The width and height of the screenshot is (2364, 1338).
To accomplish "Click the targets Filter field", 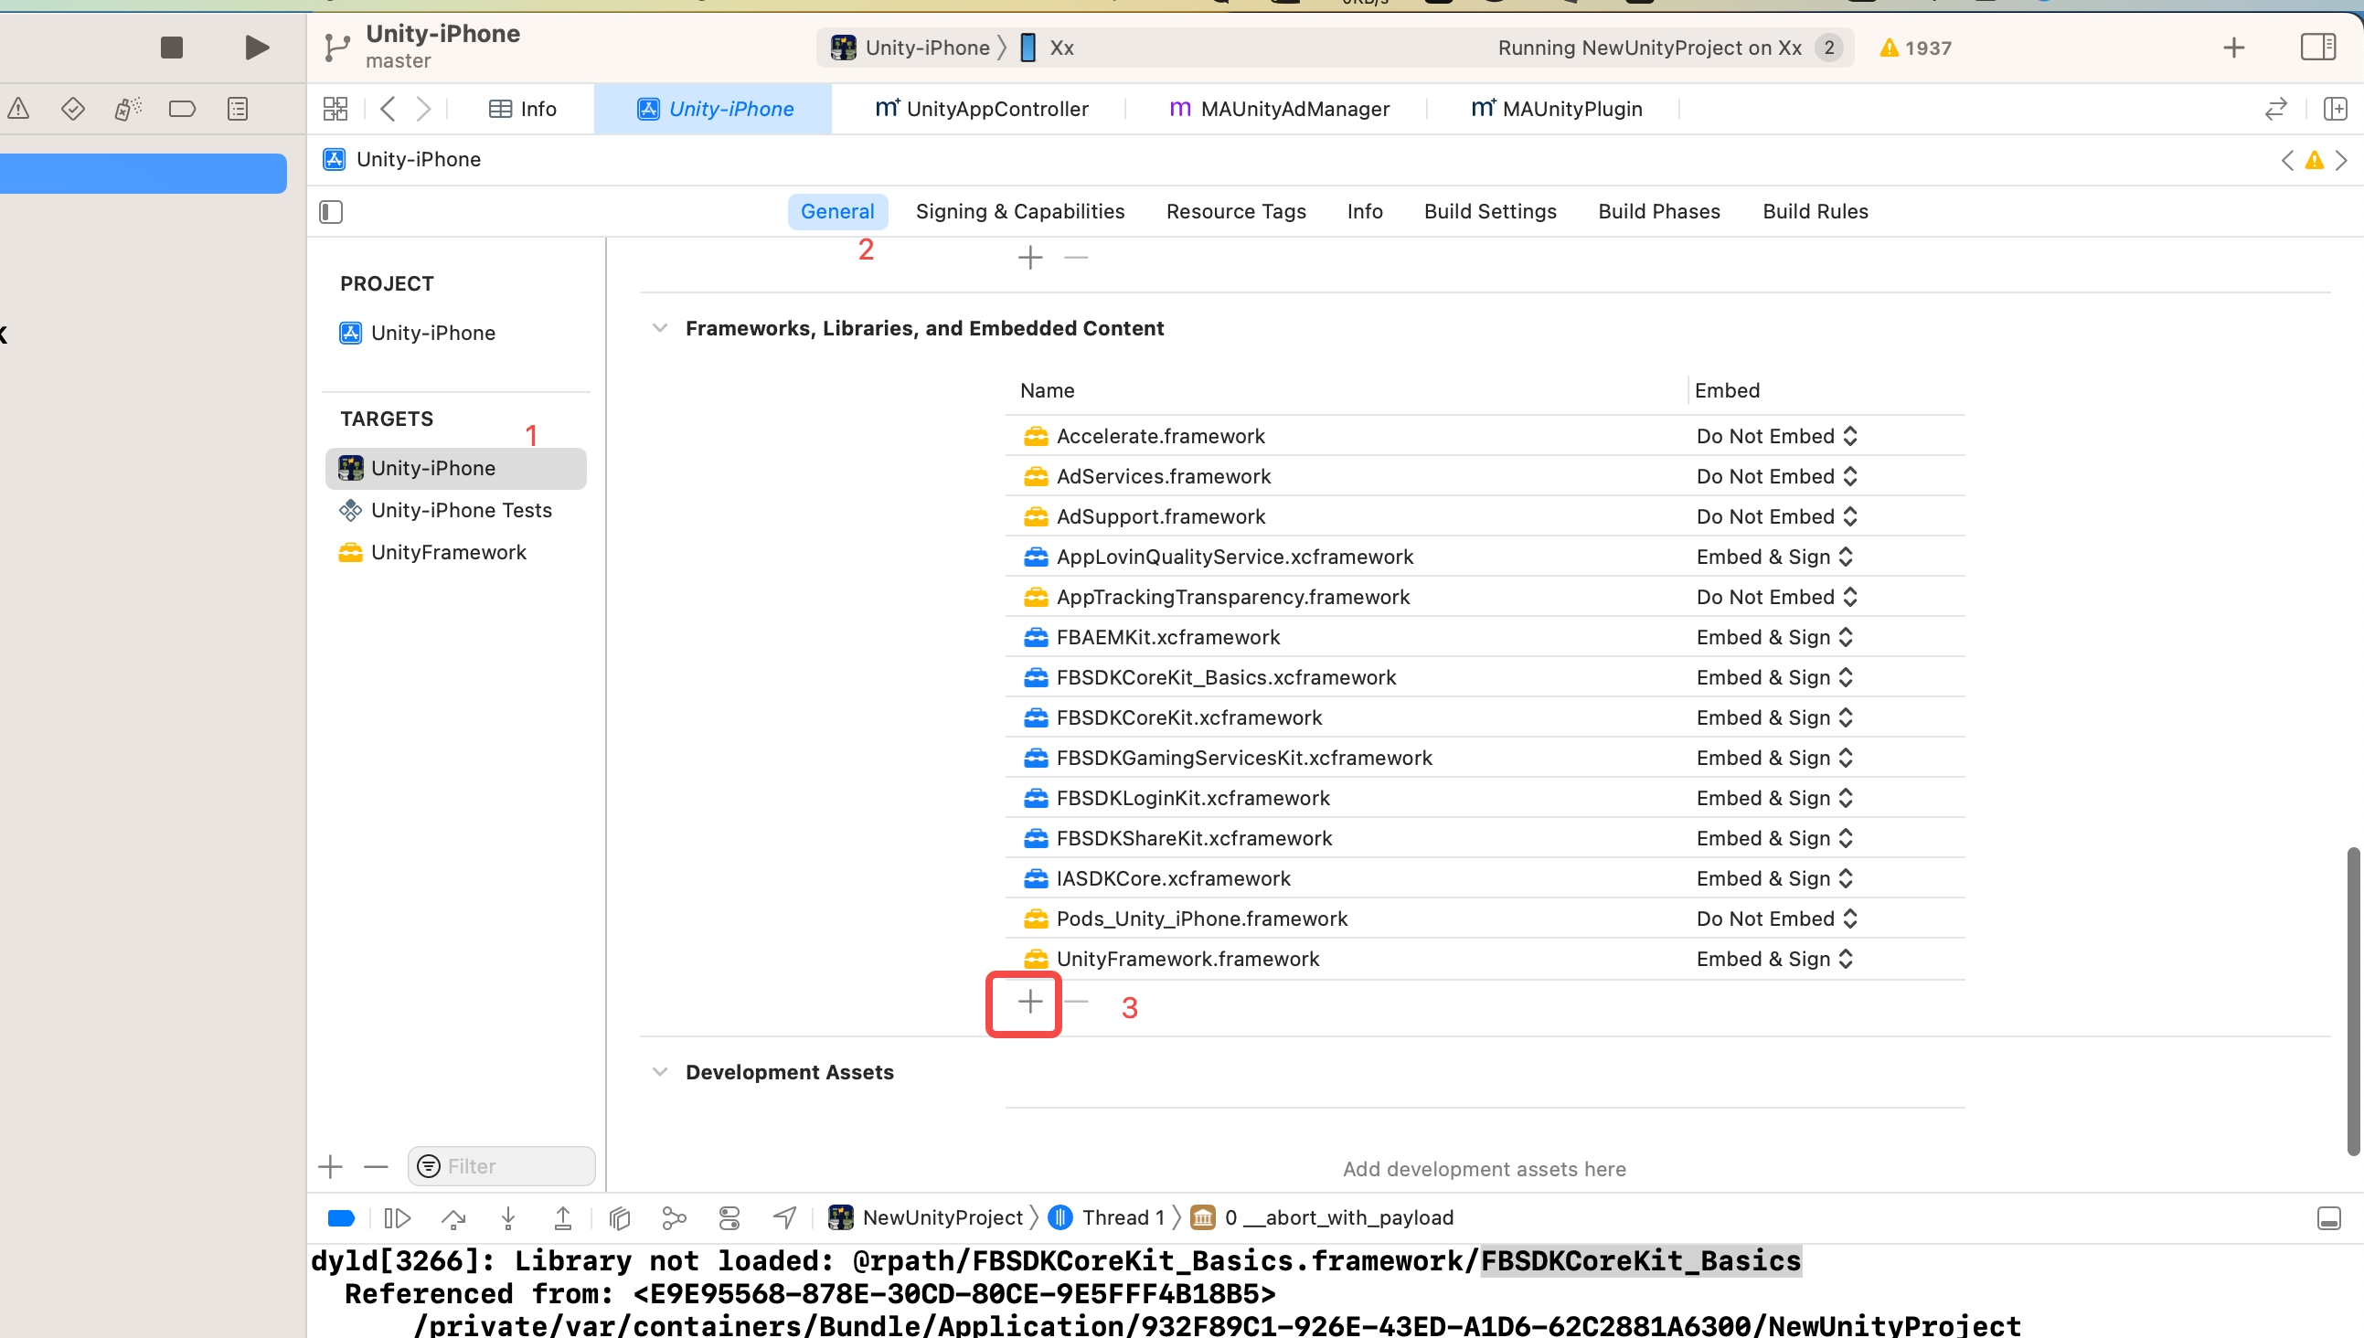I will (501, 1166).
